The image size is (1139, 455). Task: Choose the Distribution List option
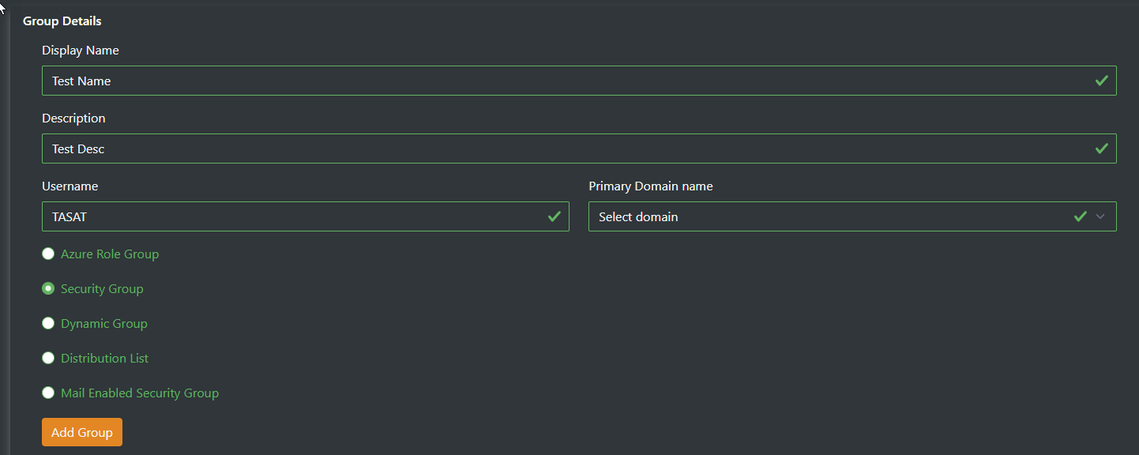pos(48,358)
